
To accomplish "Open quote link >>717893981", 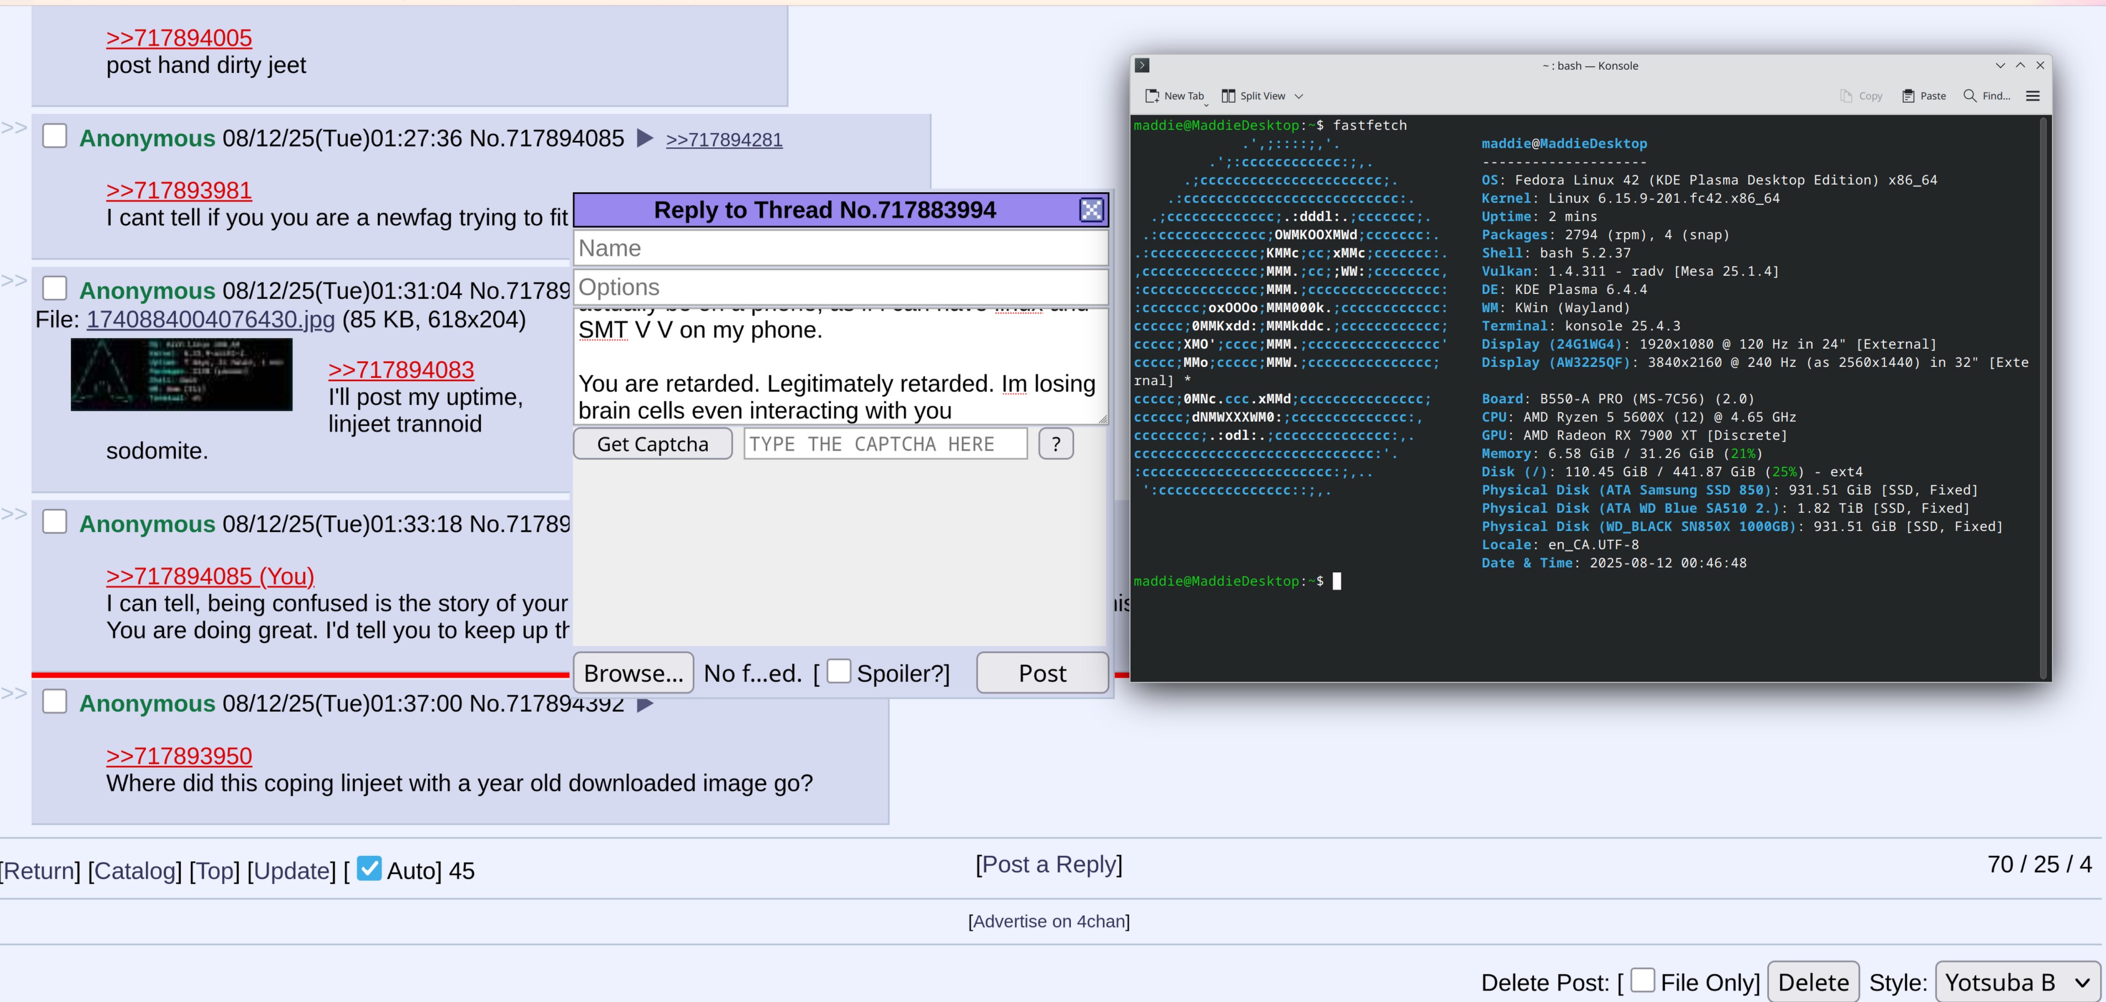I will [x=179, y=189].
